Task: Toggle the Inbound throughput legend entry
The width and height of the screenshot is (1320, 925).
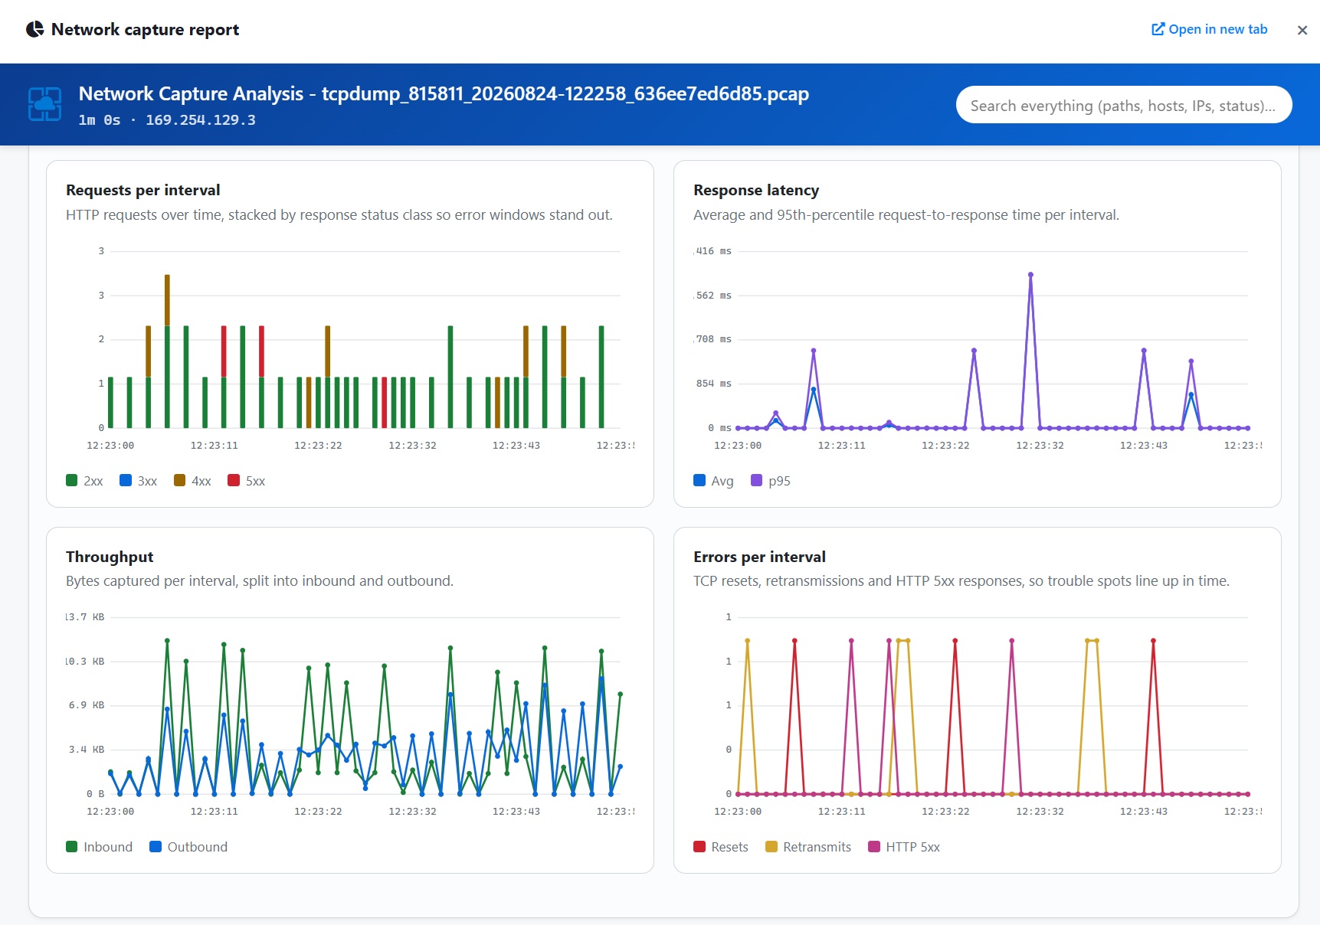Action: 100,847
